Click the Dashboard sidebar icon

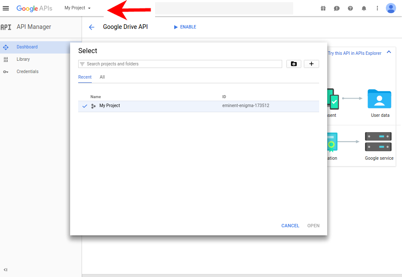[x=6, y=47]
